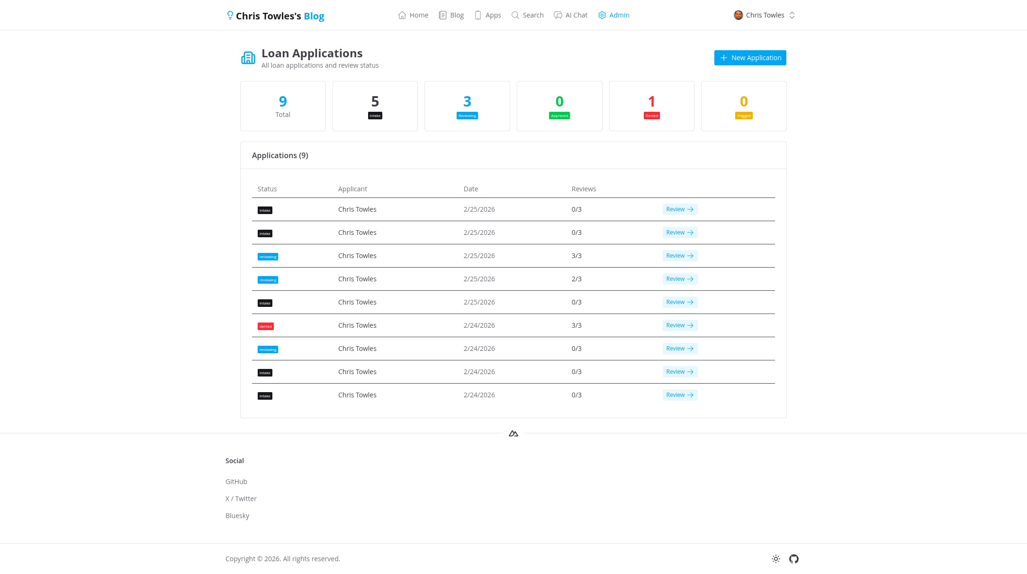
Task: Click the Nuxt mountain logo above the footer
Action: pos(513,432)
